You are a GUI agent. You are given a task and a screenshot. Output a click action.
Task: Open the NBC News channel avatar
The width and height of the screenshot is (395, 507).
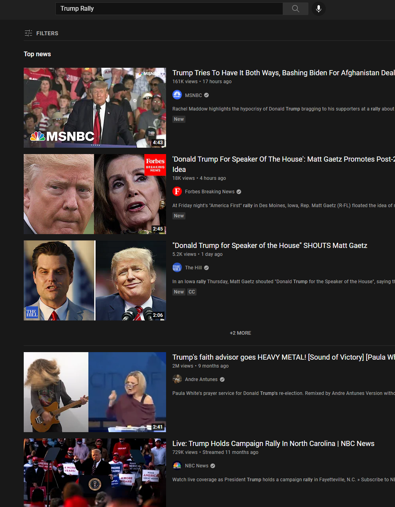tap(177, 466)
